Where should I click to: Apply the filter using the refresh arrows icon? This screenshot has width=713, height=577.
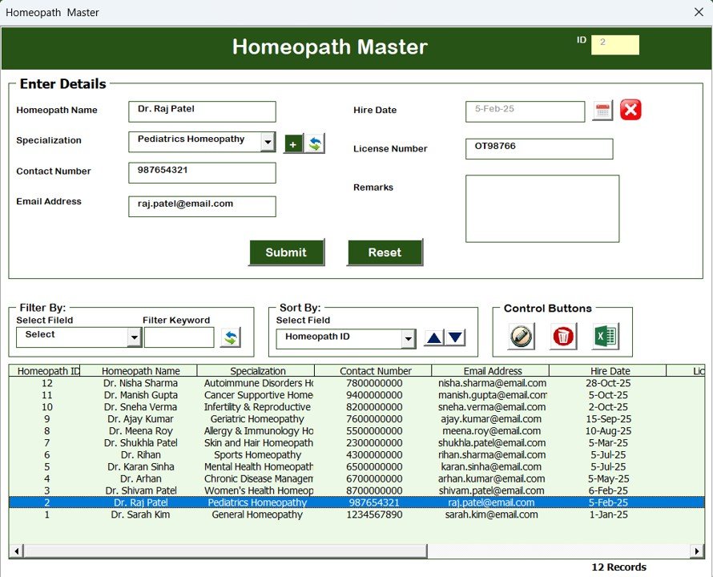pyautogui.click(x=232, y=338)
